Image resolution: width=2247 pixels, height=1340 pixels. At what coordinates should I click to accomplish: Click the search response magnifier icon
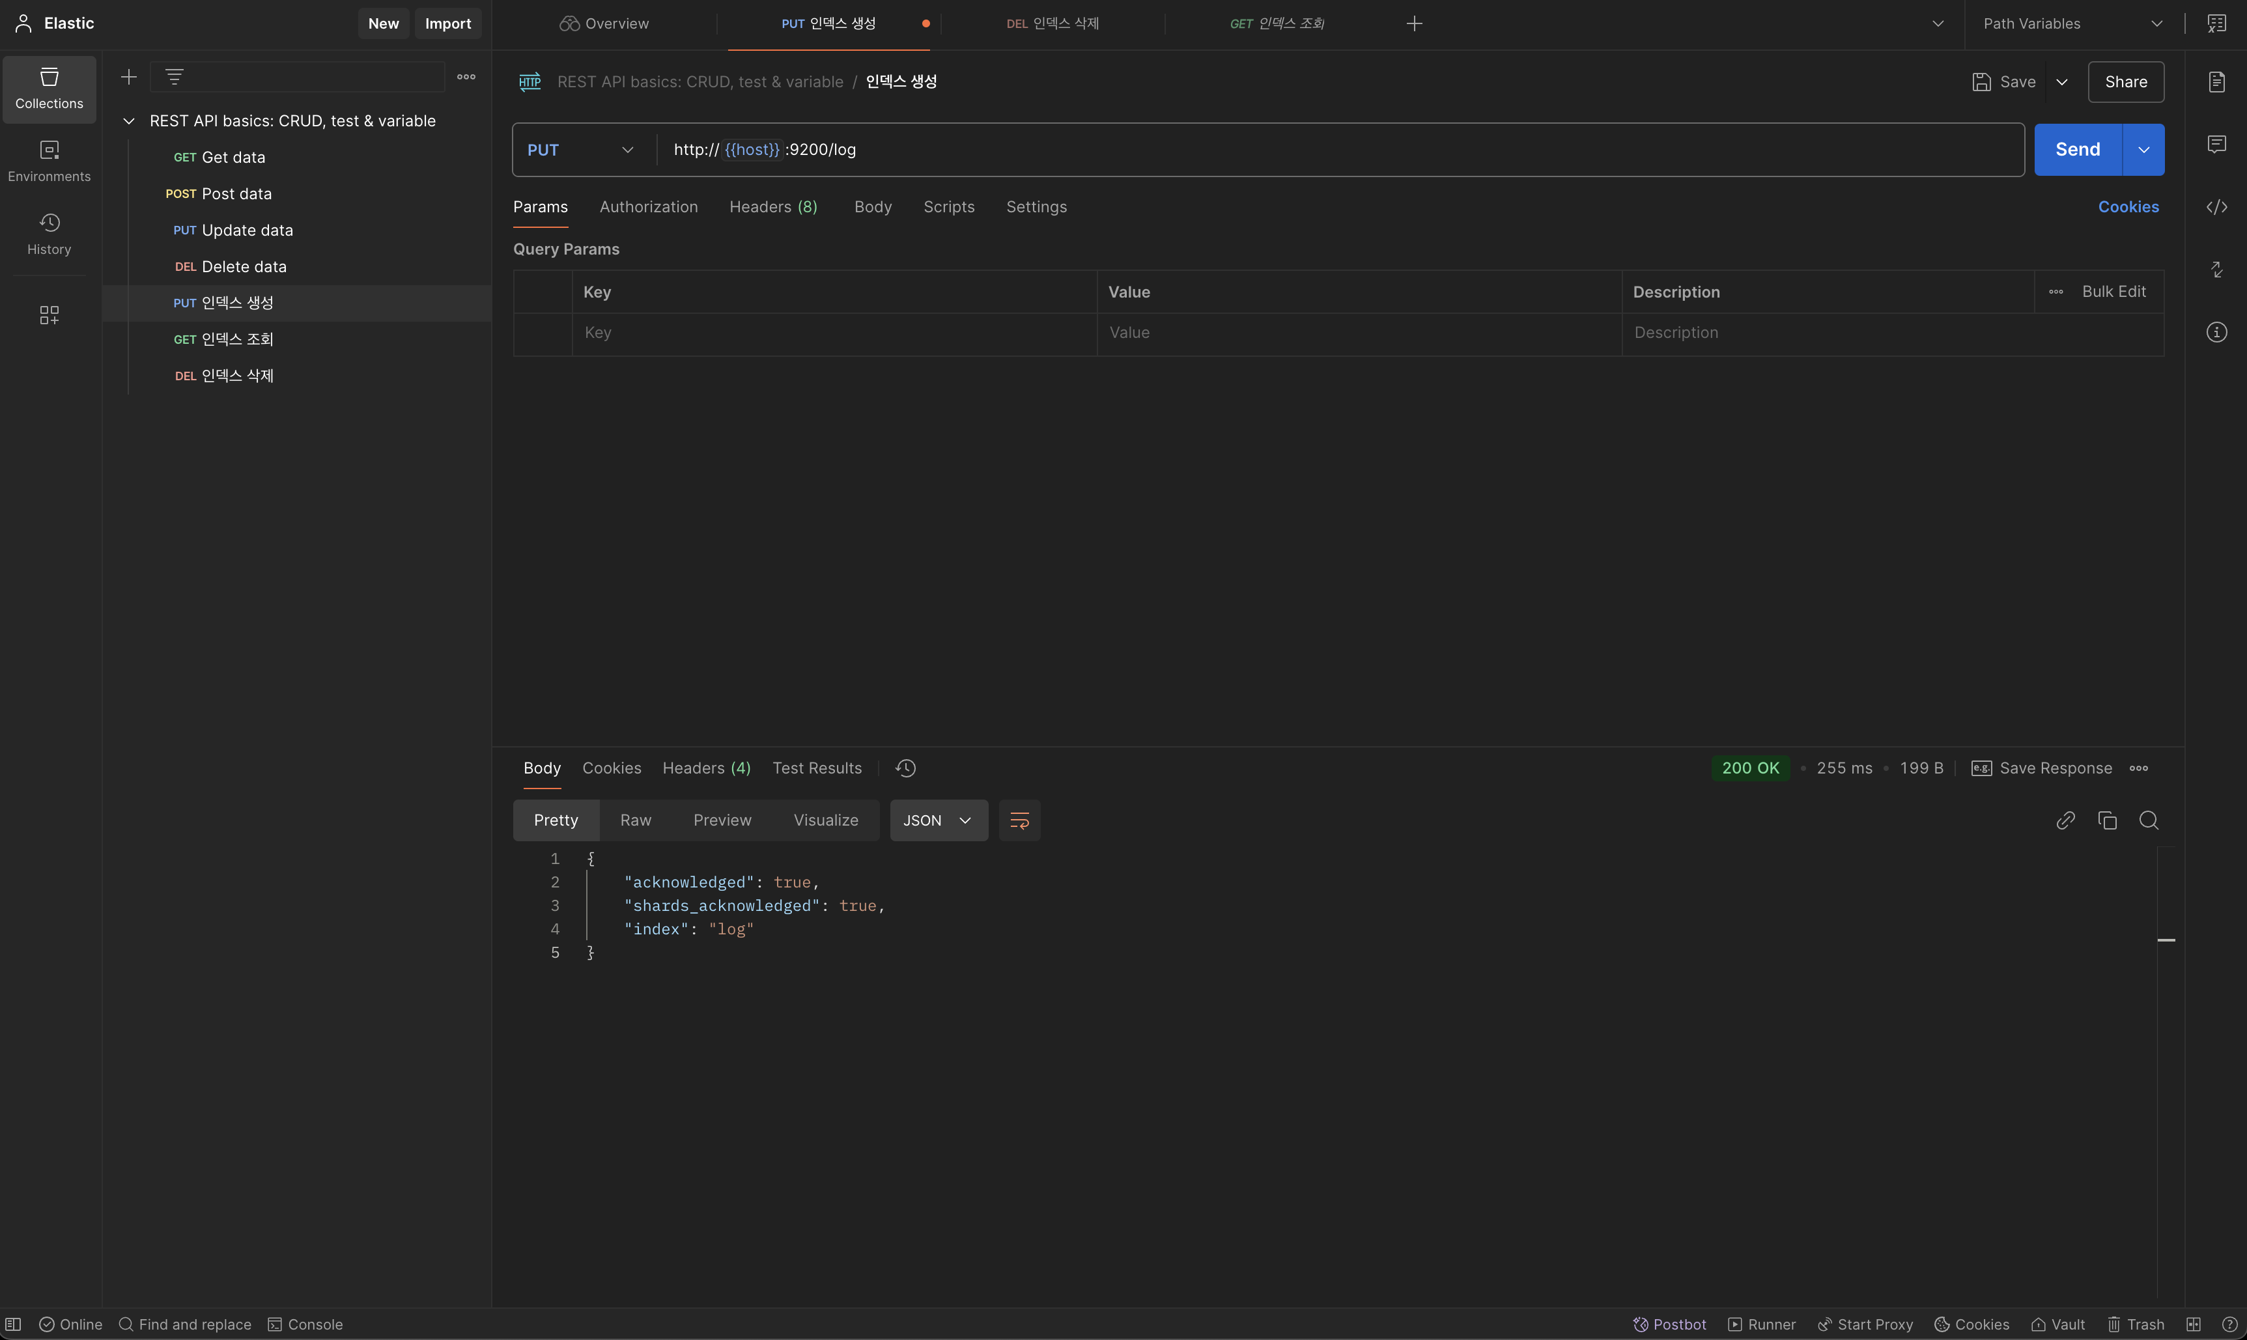[x=2149, y=820]
